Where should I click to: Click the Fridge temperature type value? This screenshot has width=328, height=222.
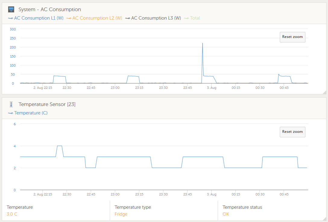click(121, 214)
